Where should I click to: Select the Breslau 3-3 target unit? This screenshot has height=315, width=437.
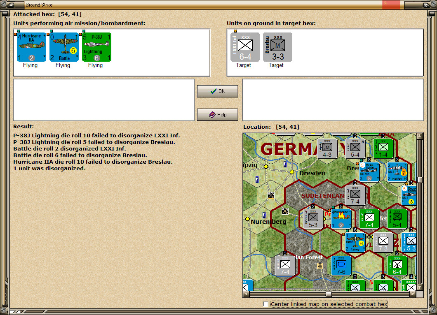(x=277, y=47)
